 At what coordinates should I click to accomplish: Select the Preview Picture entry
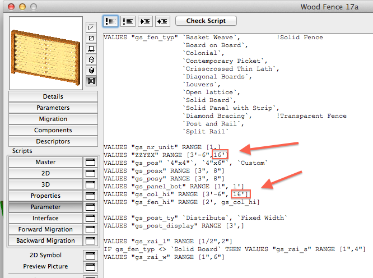click(x=46, y=266)
